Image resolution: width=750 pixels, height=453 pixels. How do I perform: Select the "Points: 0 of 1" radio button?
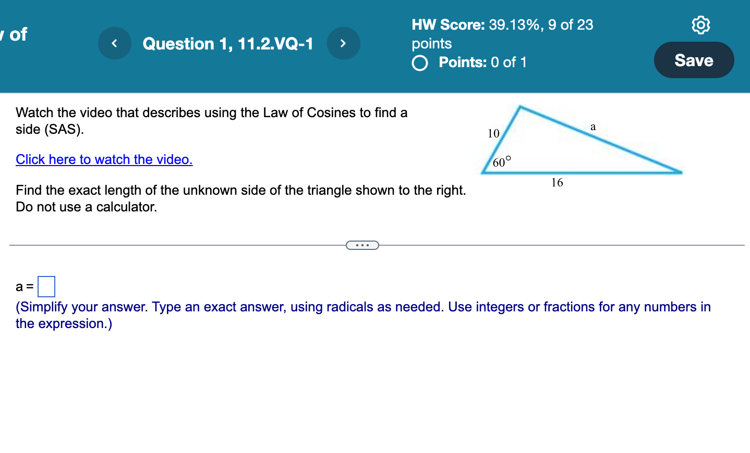click(419, 63)
